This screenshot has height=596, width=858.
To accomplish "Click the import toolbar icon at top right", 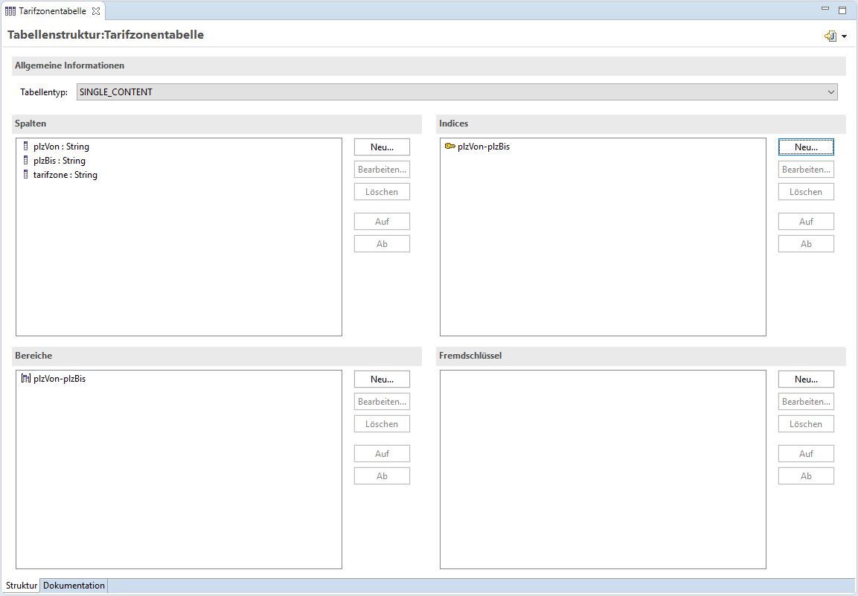I will (830, 36).
